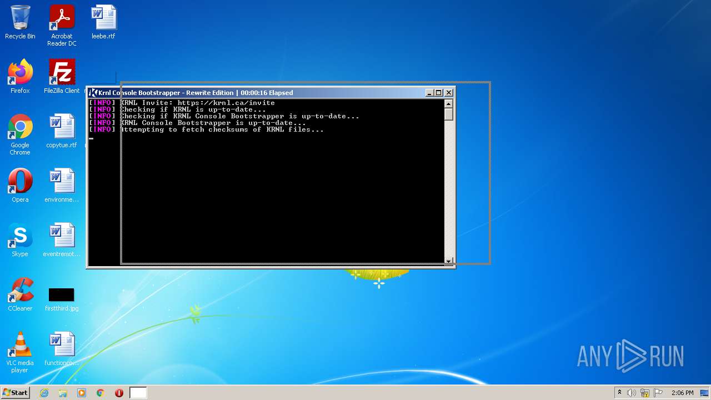711x400 pixels.
Task: Click 'Checking if KRNL is up-to-date...' line
Action: coord(177,109)
